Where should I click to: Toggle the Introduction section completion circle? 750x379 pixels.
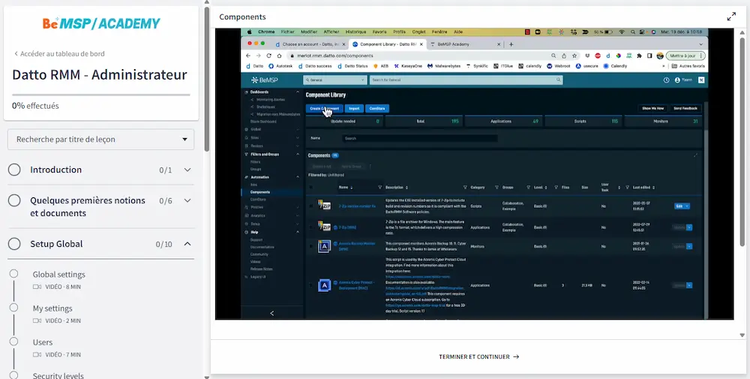[x=14, y=170]
